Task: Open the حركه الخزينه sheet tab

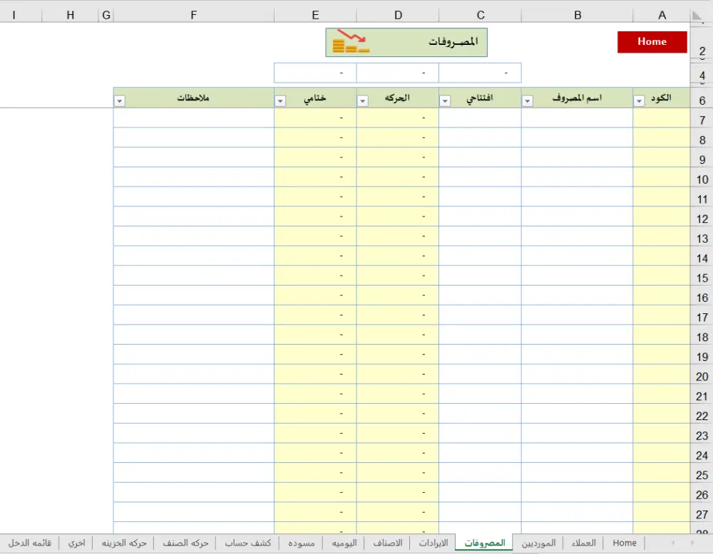Action: tap(123, 543)
